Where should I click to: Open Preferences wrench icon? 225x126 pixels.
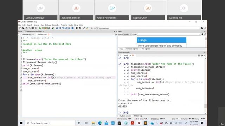tap(84, 28)
